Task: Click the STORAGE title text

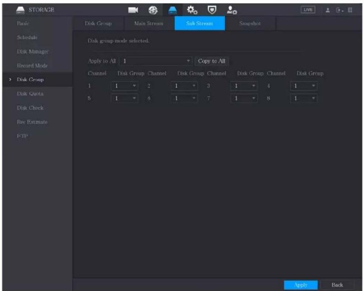Action: coord(41,10)
